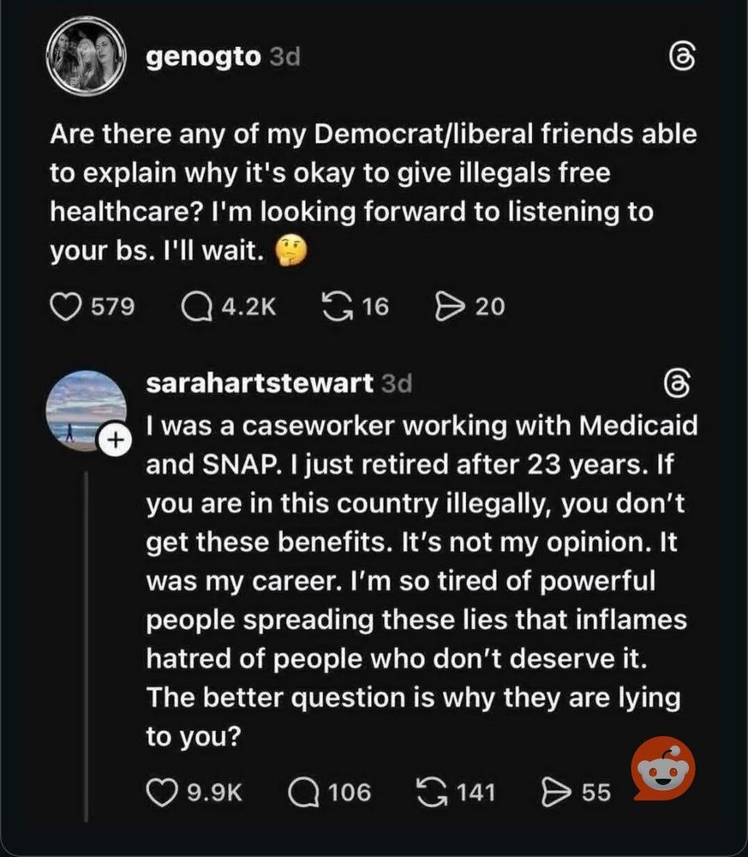Share genogto's post via send icon
Screen dimensions: 748x857
(x=449, y=307)
